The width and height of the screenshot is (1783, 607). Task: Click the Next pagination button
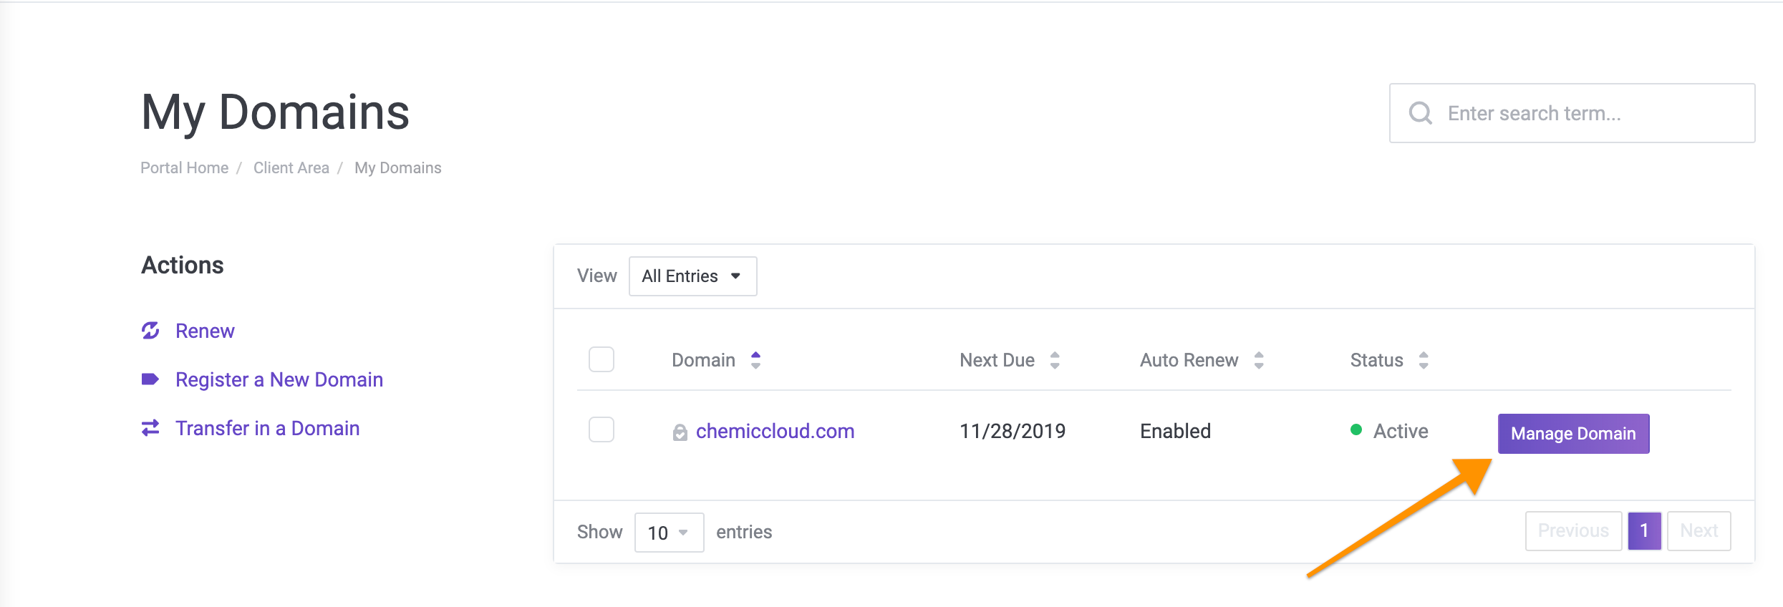[1699, 530]
